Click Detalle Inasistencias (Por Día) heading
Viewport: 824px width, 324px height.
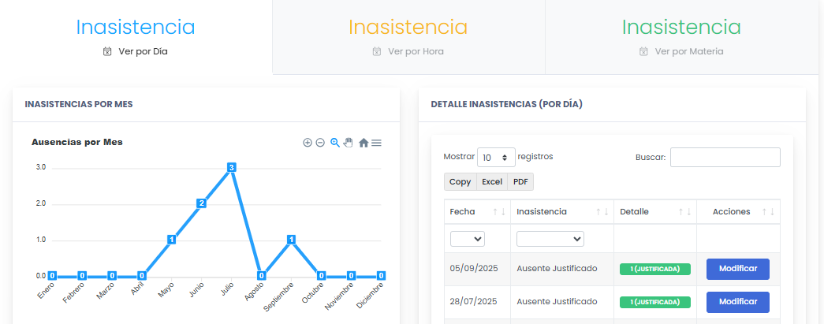point(506,105)
